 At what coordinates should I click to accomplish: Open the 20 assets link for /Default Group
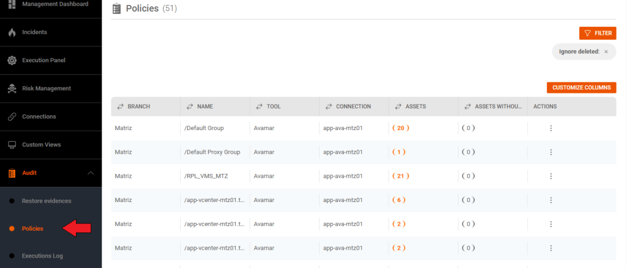399,128
